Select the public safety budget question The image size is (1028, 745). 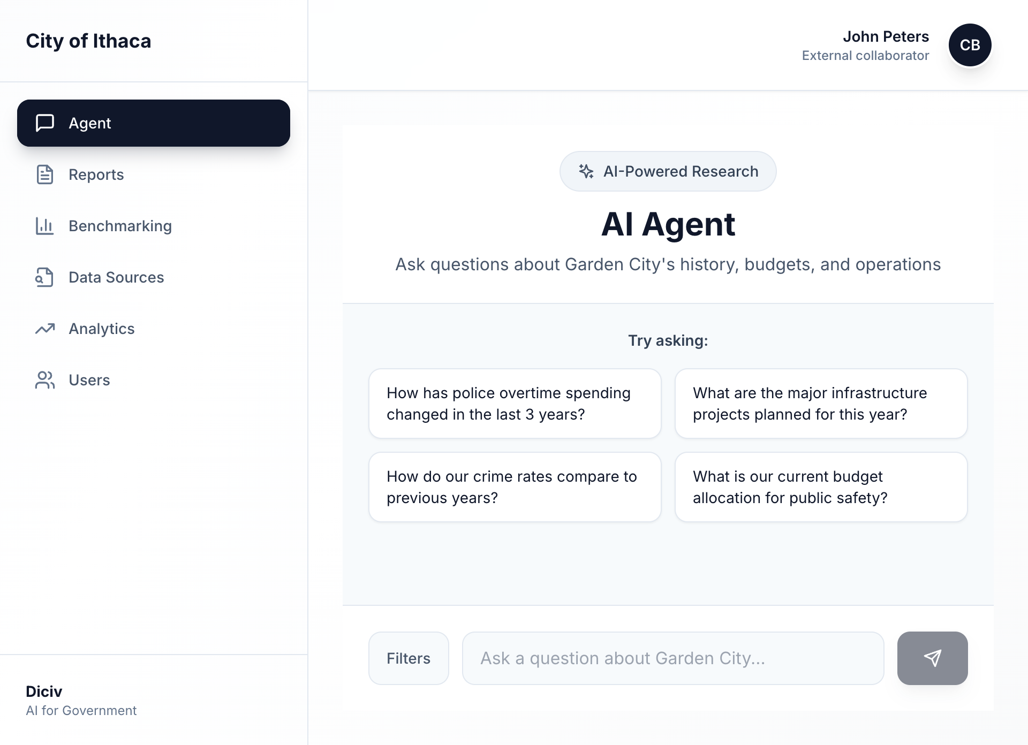tap(821, 486)
